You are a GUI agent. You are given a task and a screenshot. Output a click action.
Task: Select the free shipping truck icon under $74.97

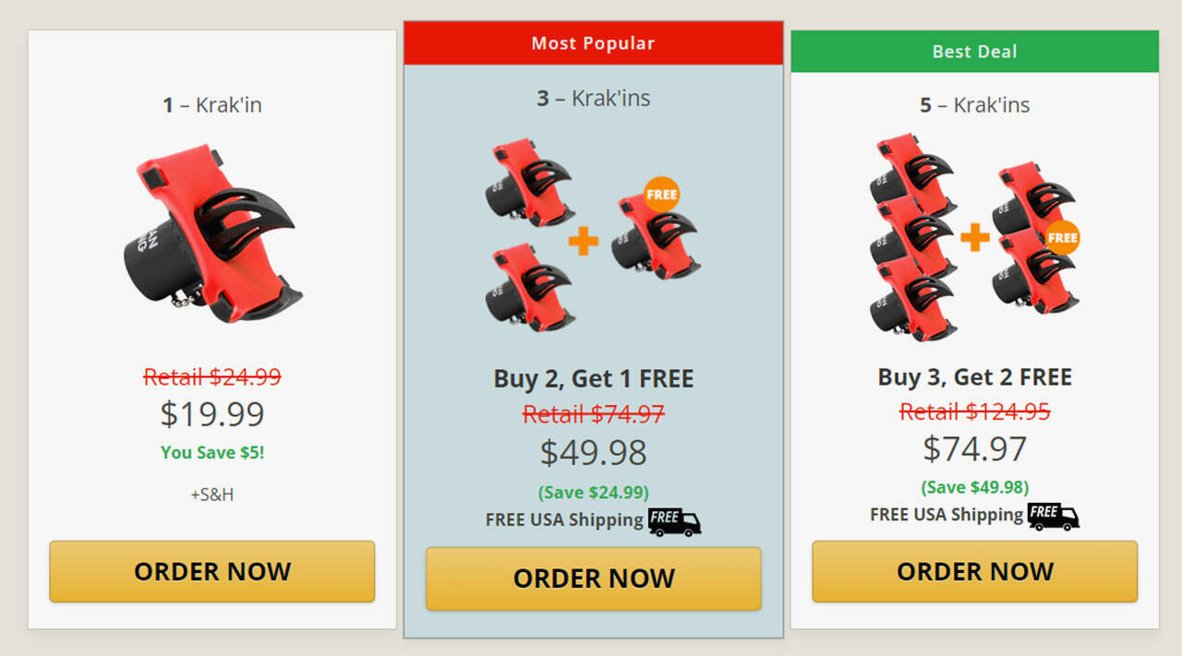pyautogui.click(x=1053, y=516)
